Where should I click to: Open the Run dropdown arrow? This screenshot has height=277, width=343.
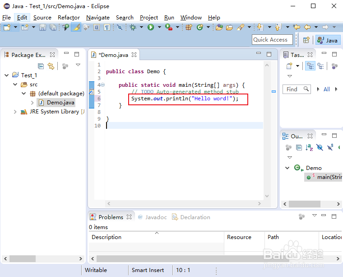(x=159, y=27)
